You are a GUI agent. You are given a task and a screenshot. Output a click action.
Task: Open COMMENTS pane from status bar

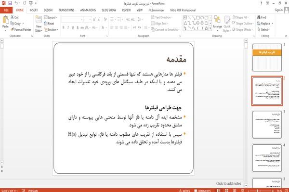coord(202,191)
